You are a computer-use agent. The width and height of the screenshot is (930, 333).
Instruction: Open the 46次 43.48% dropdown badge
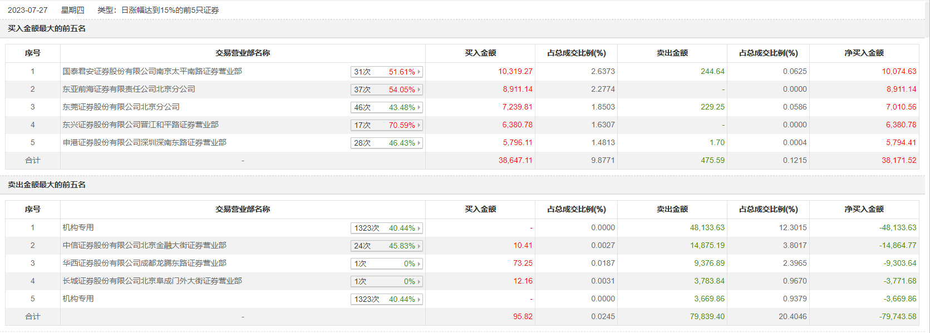click(387, 107)
